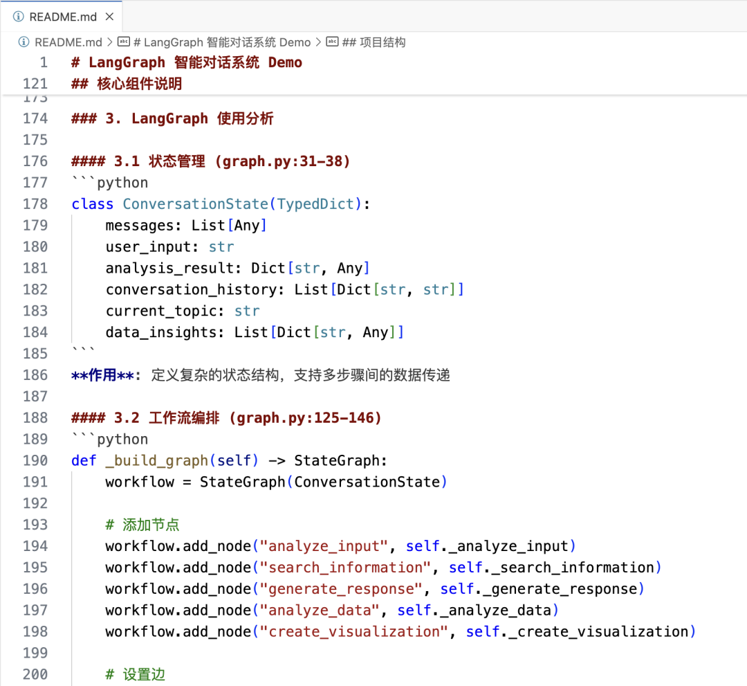The height and width of the screenshot is (686, 747).
Task: Click line number 190 in gutter
Action: [35, 460]
